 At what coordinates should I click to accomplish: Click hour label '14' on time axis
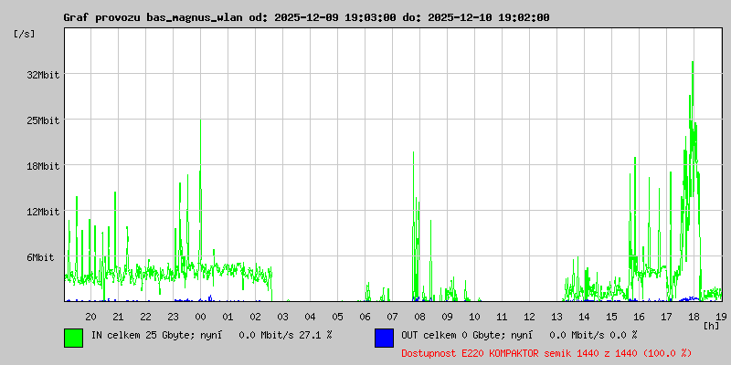click(584, 317)
